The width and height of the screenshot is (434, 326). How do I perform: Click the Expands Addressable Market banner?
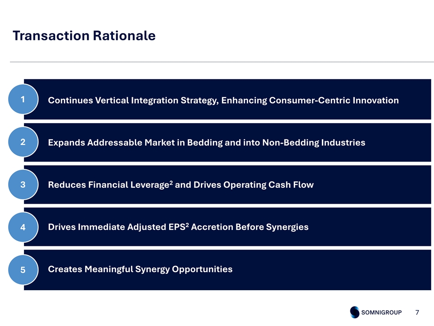click(x=227, y=142)
